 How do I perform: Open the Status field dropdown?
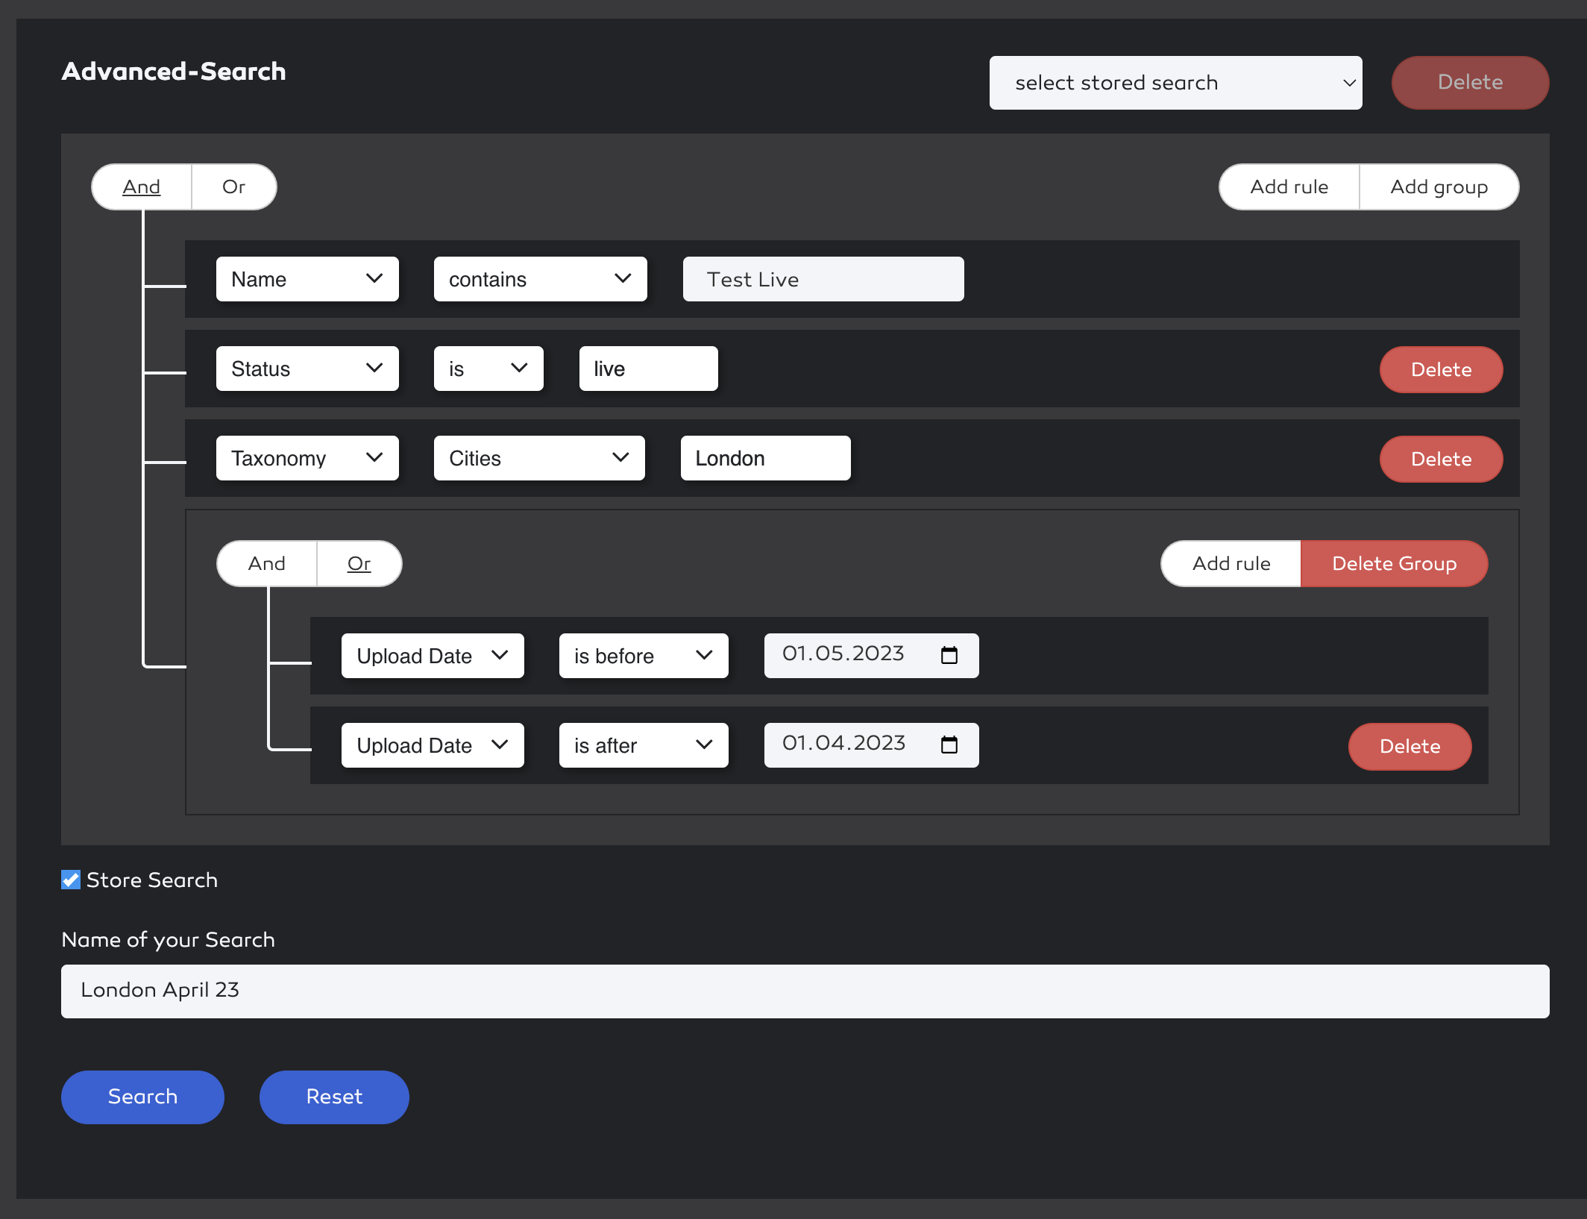coord(307,369)
